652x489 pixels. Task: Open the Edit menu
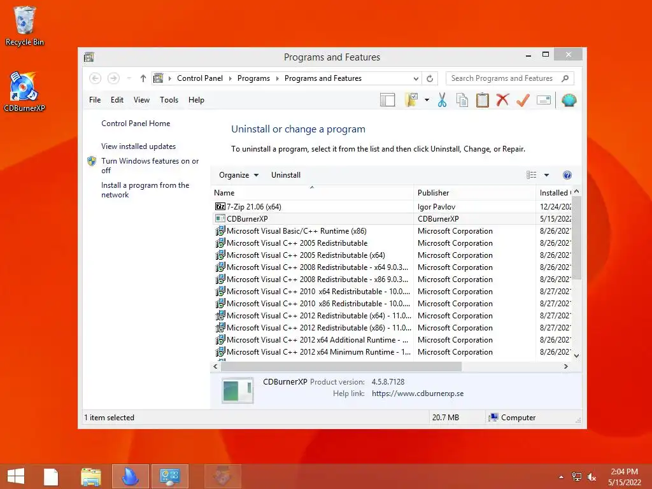[x=117, y=100]
